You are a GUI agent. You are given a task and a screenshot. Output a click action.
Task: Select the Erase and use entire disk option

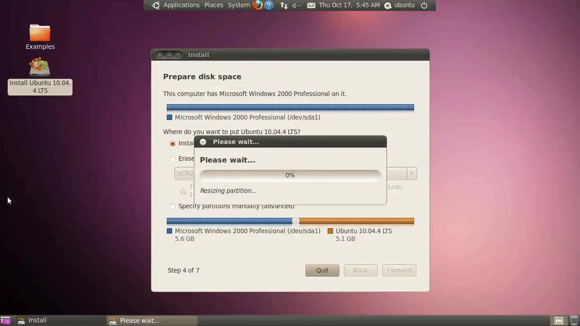tap(173, 158)
